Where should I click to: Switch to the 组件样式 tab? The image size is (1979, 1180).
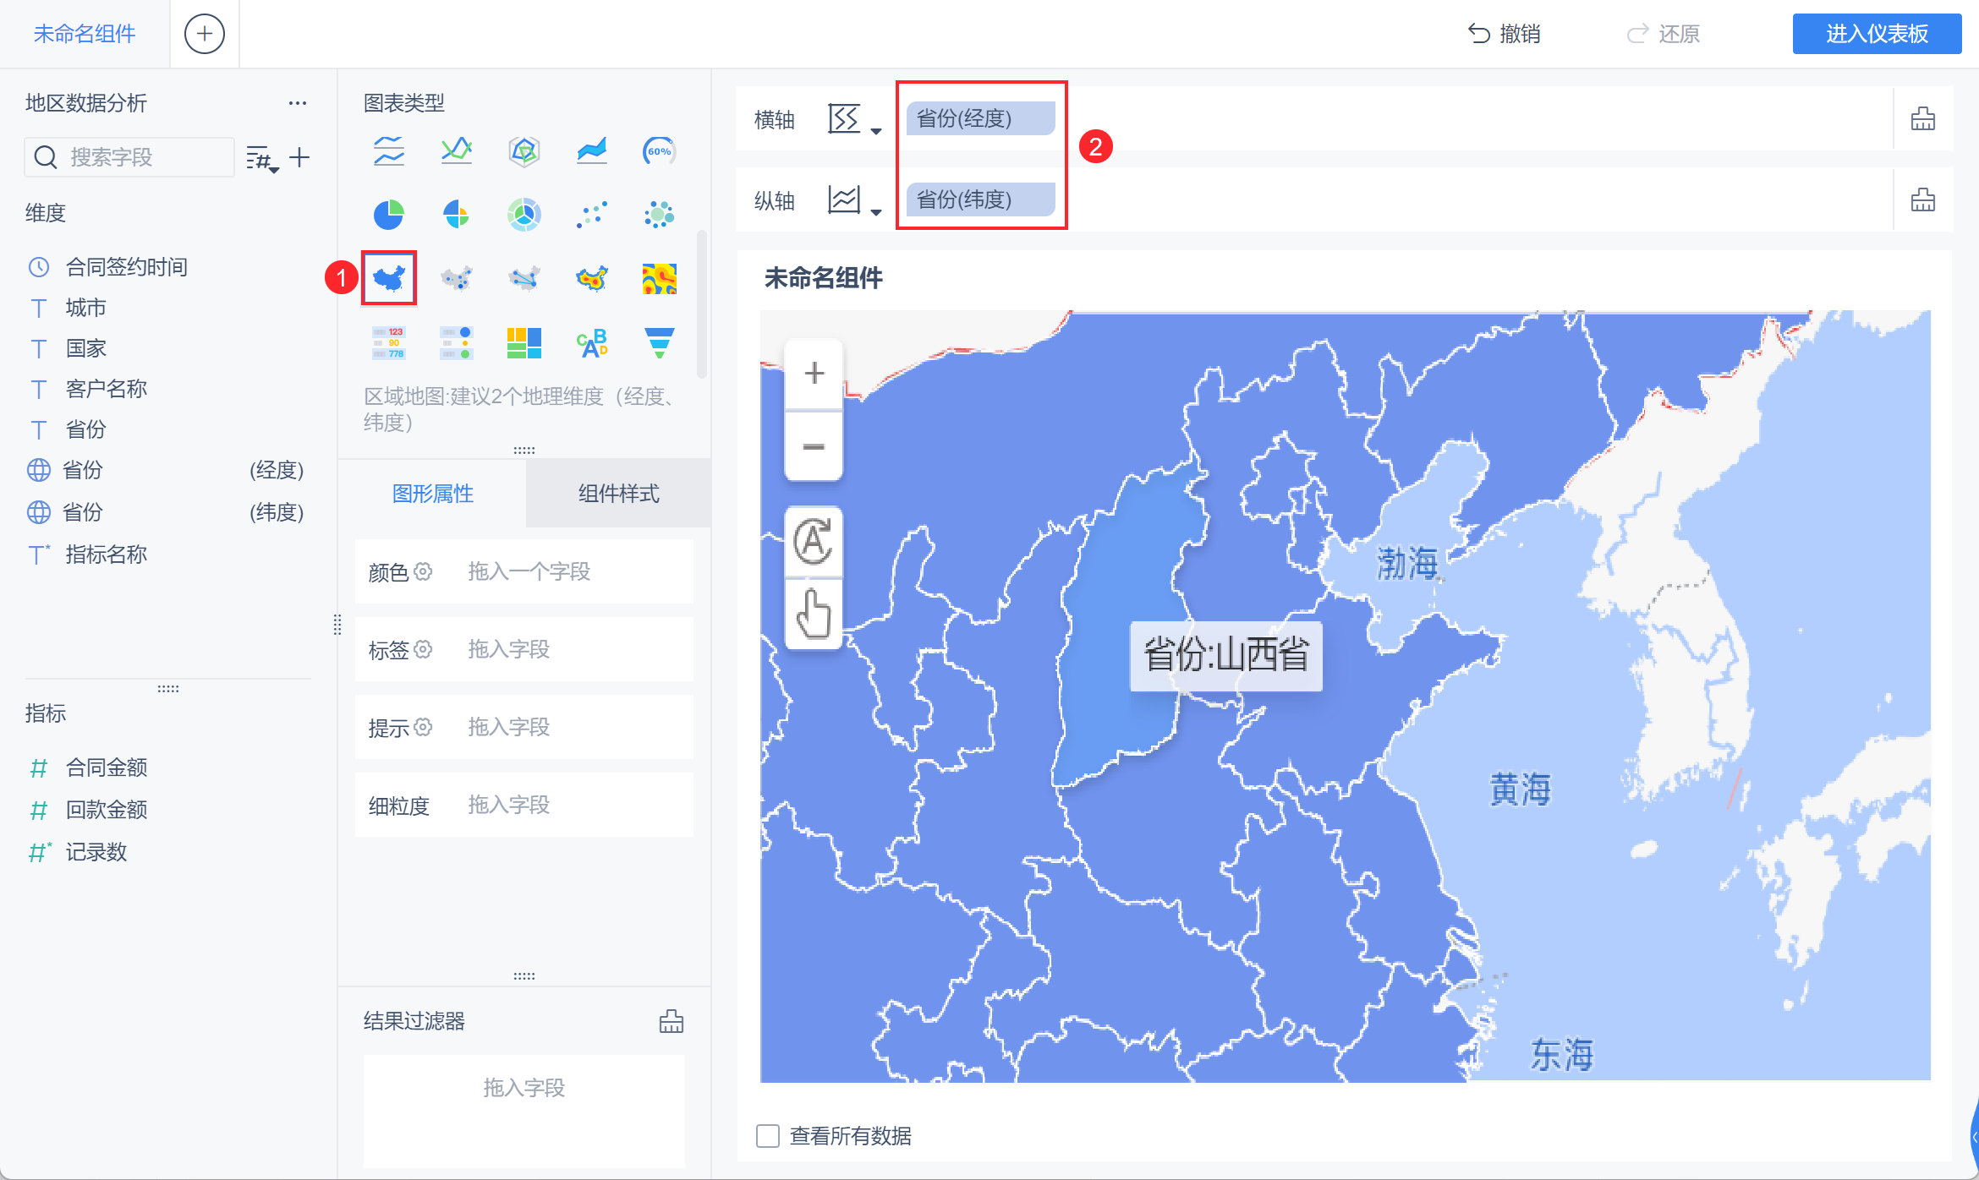pyautogui.click(x=618, y=494)
